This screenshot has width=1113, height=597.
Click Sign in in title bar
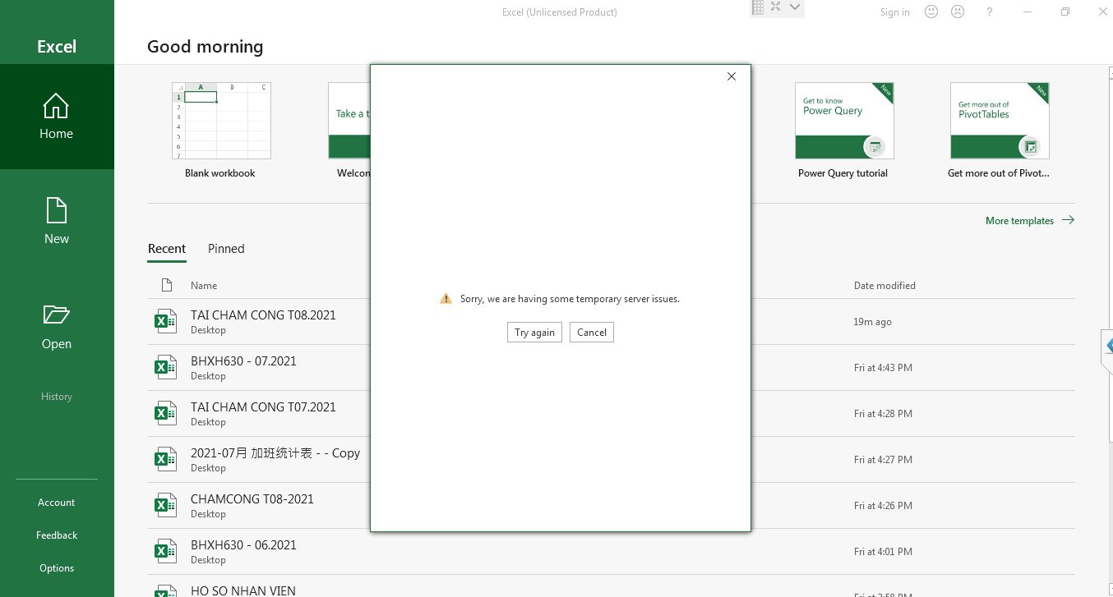[x=894, y=12]
